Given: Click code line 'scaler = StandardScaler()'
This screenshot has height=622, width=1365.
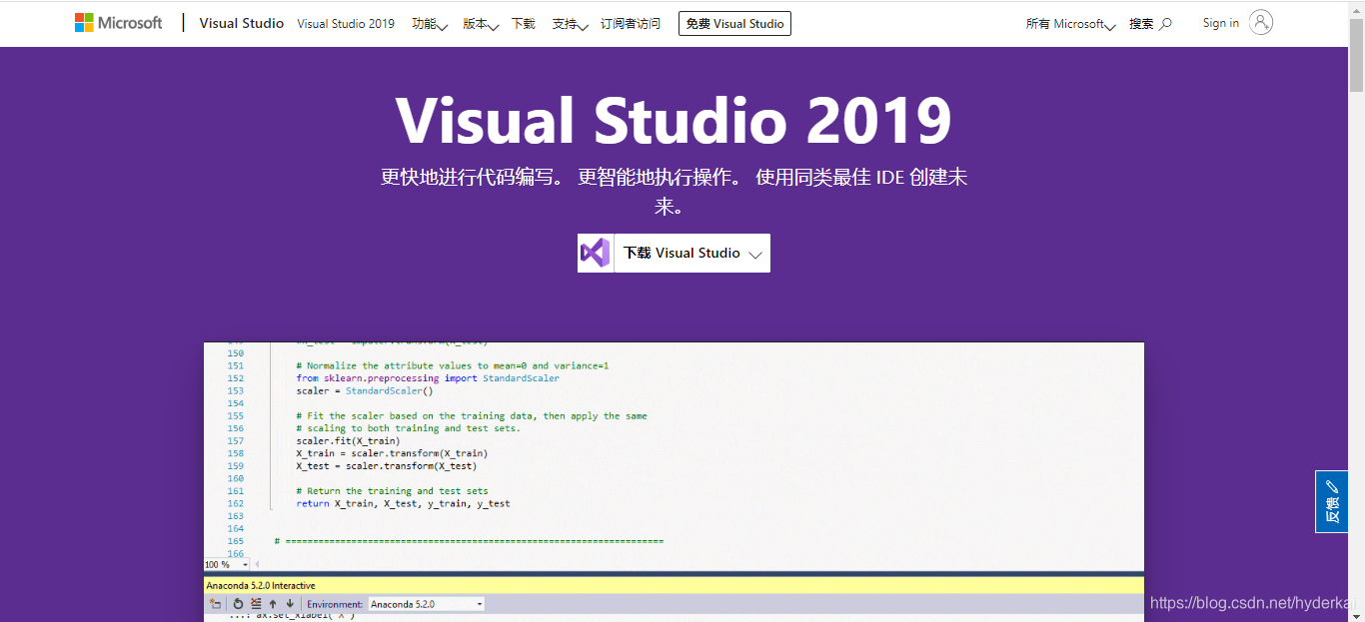Looking at the screenshot, I should tap(365, 391).
